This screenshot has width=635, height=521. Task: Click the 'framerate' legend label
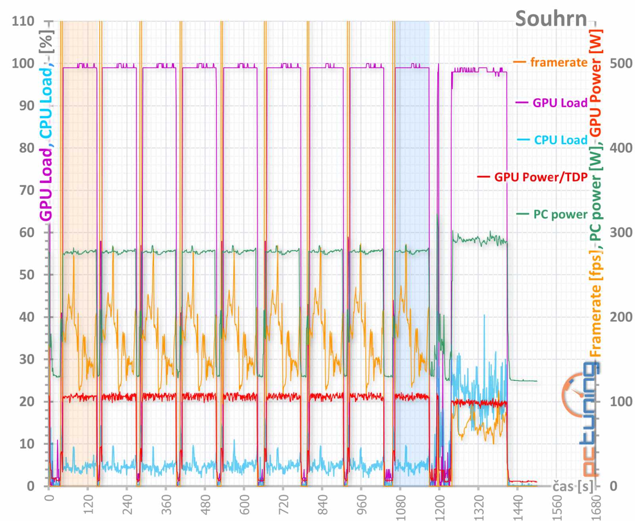(x=558, y=62)
